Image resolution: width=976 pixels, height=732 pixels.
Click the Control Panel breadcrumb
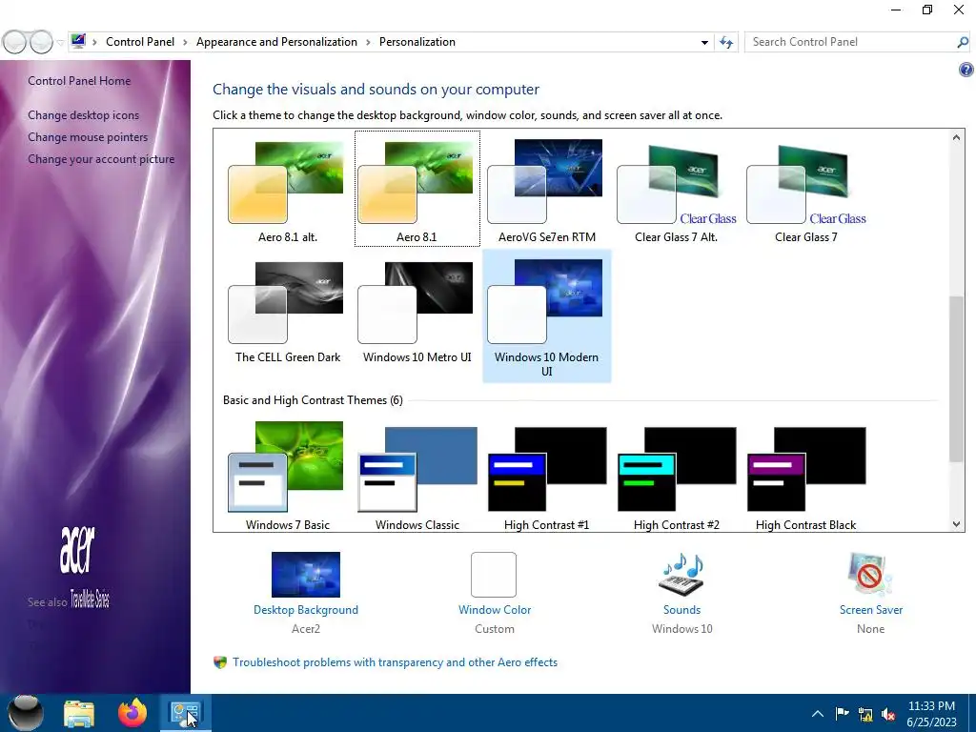point(140,42)
